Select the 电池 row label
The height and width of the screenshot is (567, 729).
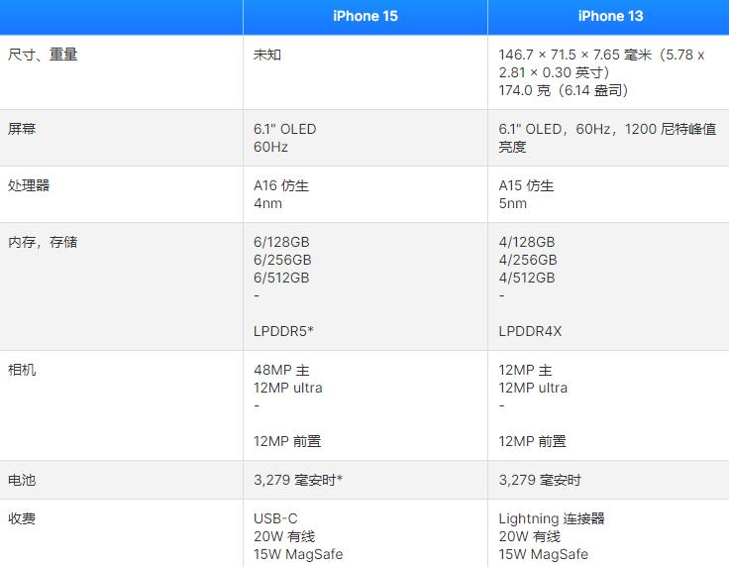22,480
